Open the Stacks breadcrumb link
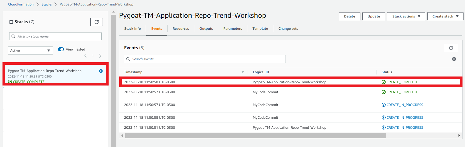This screenshot has height=147, width=465. point(47,4)
